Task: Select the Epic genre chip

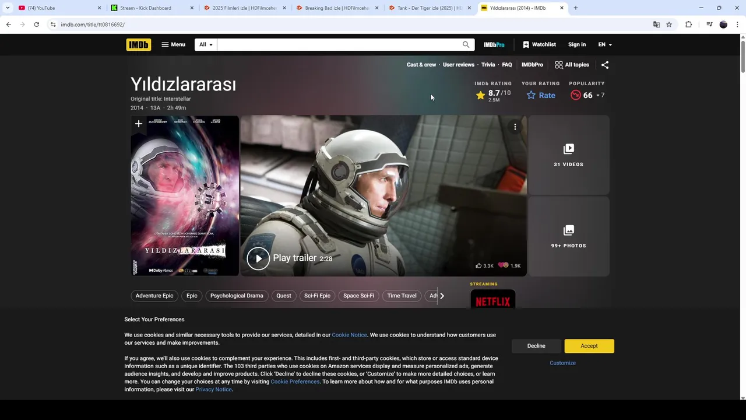Action: coord(192,296)
